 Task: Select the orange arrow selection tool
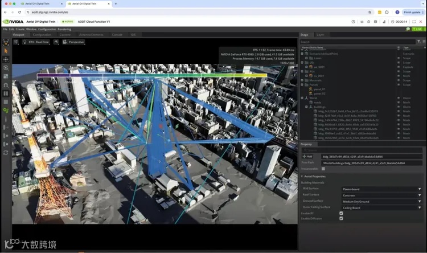[x=6, y=51]
